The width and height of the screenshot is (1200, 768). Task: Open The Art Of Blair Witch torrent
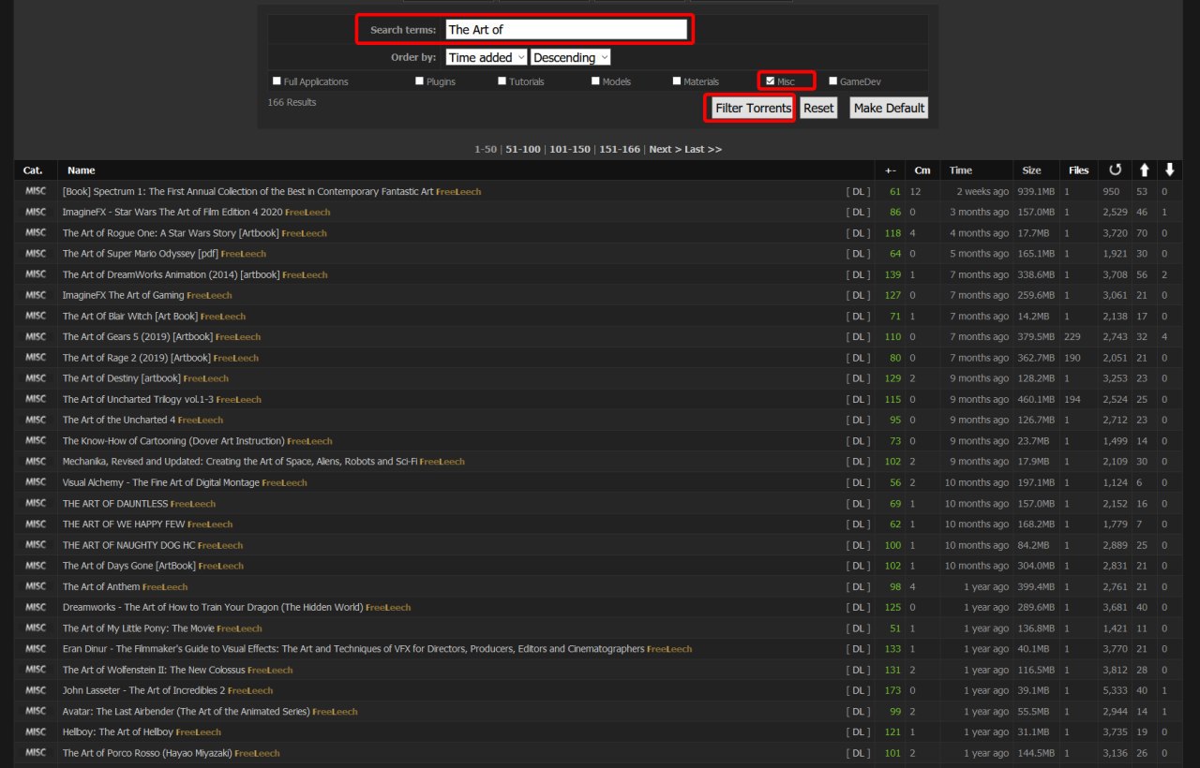130,317
